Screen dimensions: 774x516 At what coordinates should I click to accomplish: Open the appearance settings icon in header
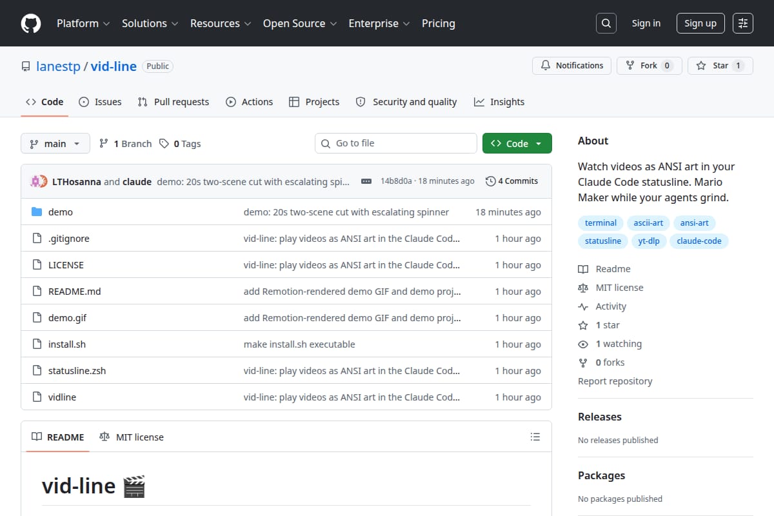coord(743,23)
